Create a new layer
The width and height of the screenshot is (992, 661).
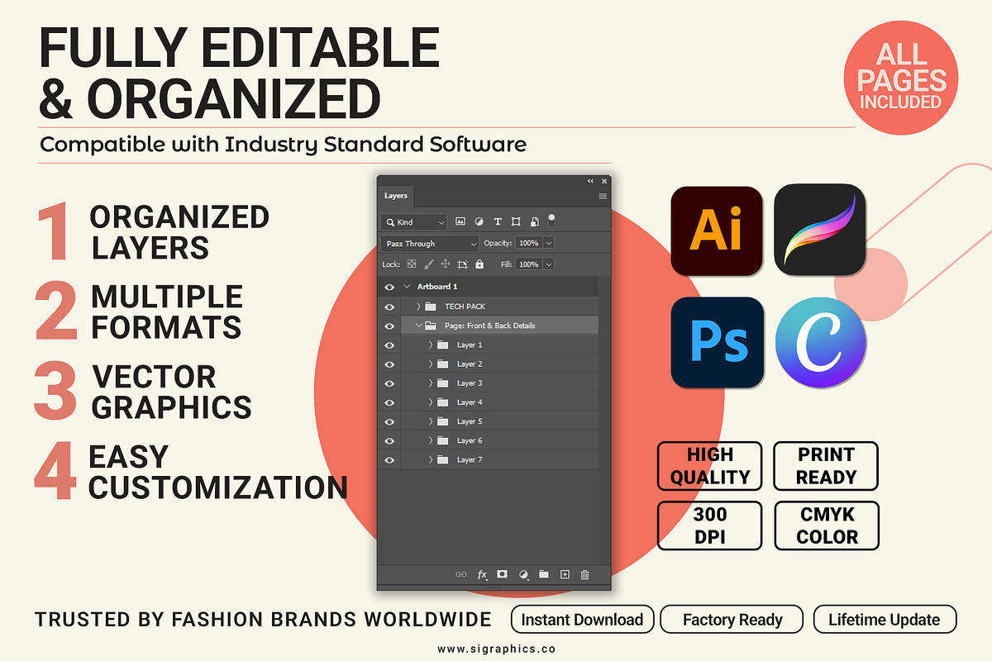point(565,574)
